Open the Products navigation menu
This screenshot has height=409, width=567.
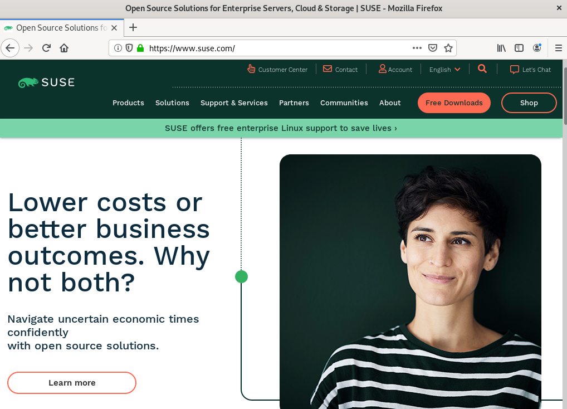(128, 103)
